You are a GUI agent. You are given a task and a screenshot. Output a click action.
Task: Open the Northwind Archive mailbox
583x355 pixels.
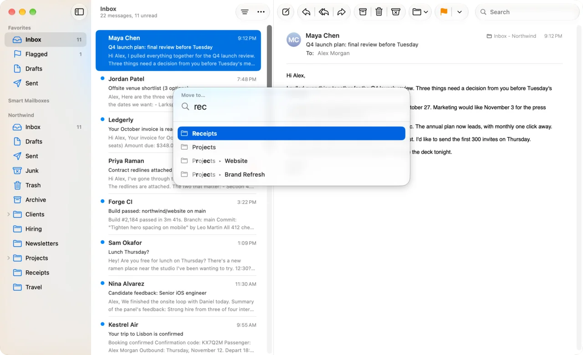pyautogui.click(x=46, y=200)
